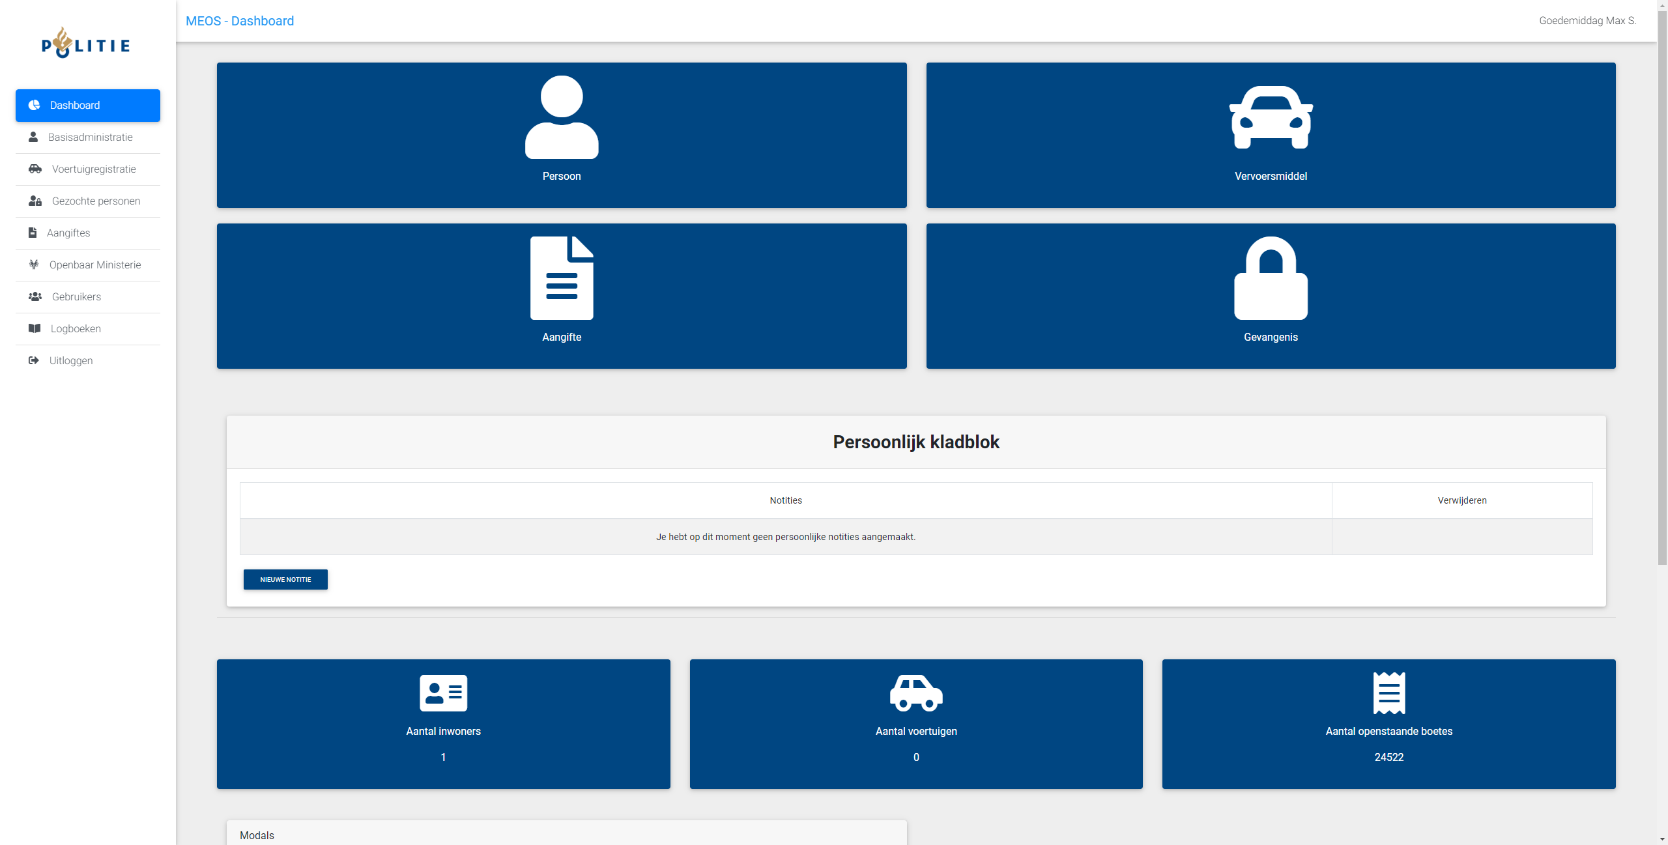
Task: Click the car icon above Aantal voertuigen
Action: [x=915, y=693]
